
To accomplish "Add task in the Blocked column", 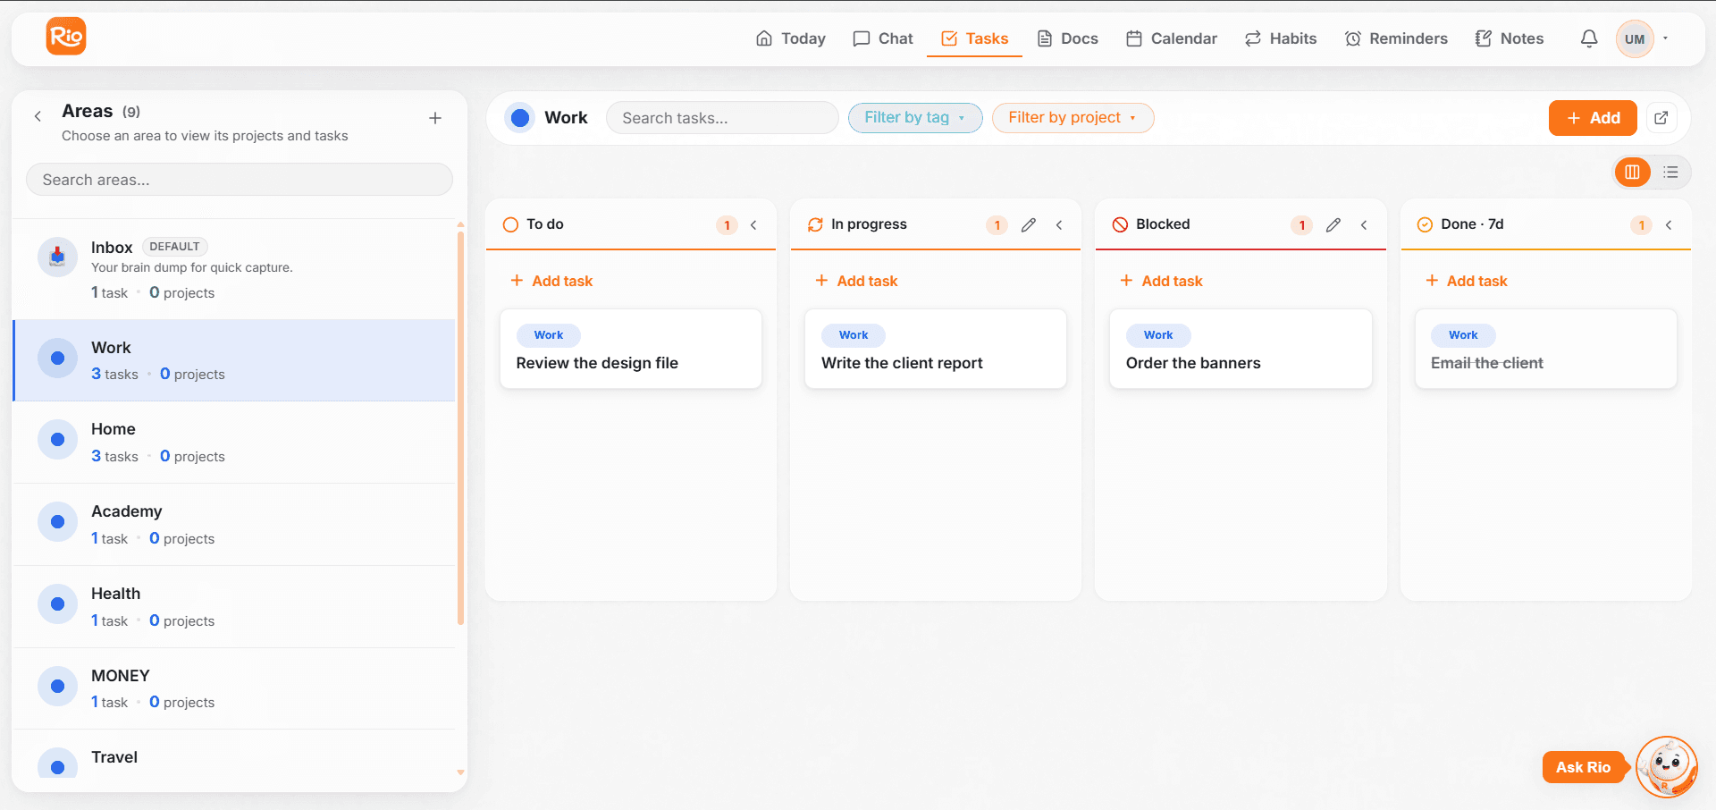I will click(x=1161, y=281).
